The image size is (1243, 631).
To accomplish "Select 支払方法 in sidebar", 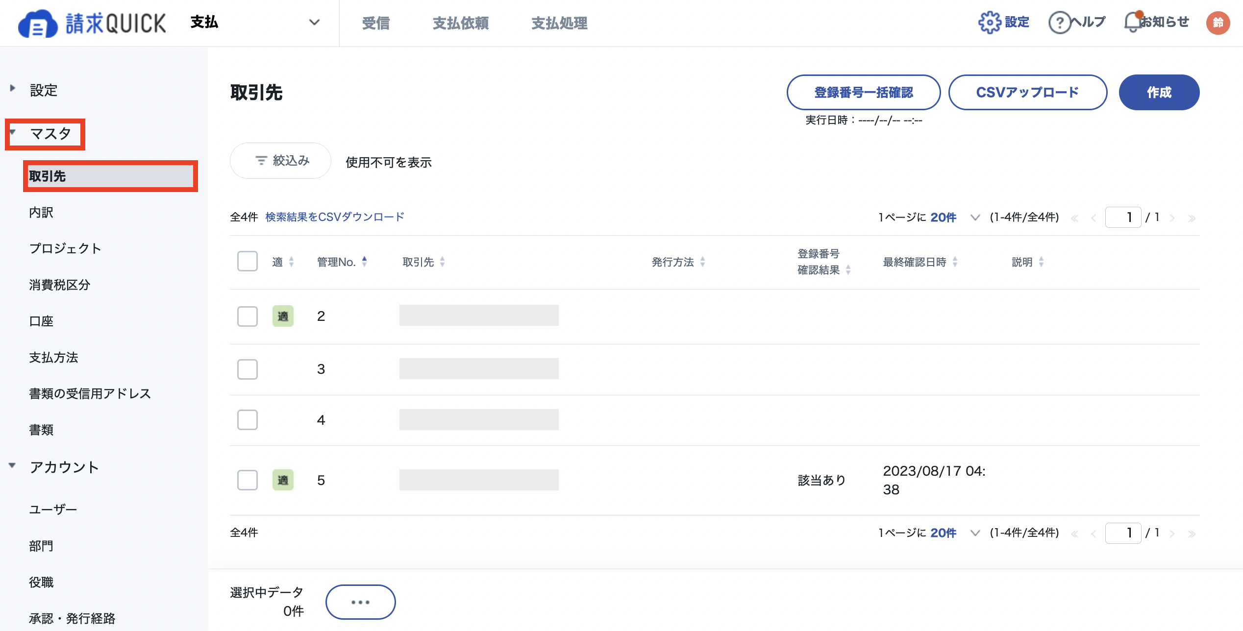I will [53, 357].
